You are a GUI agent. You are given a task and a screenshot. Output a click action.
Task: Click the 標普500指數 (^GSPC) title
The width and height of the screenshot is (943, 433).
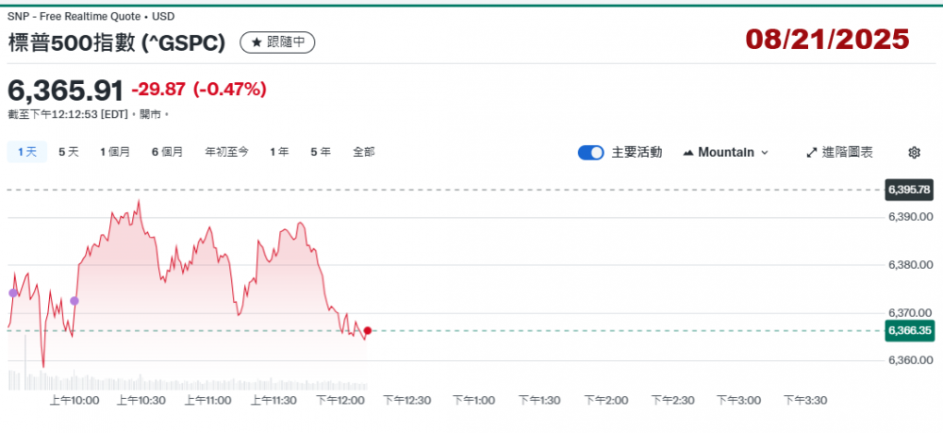pyautogui.click(x=116, y=42)
